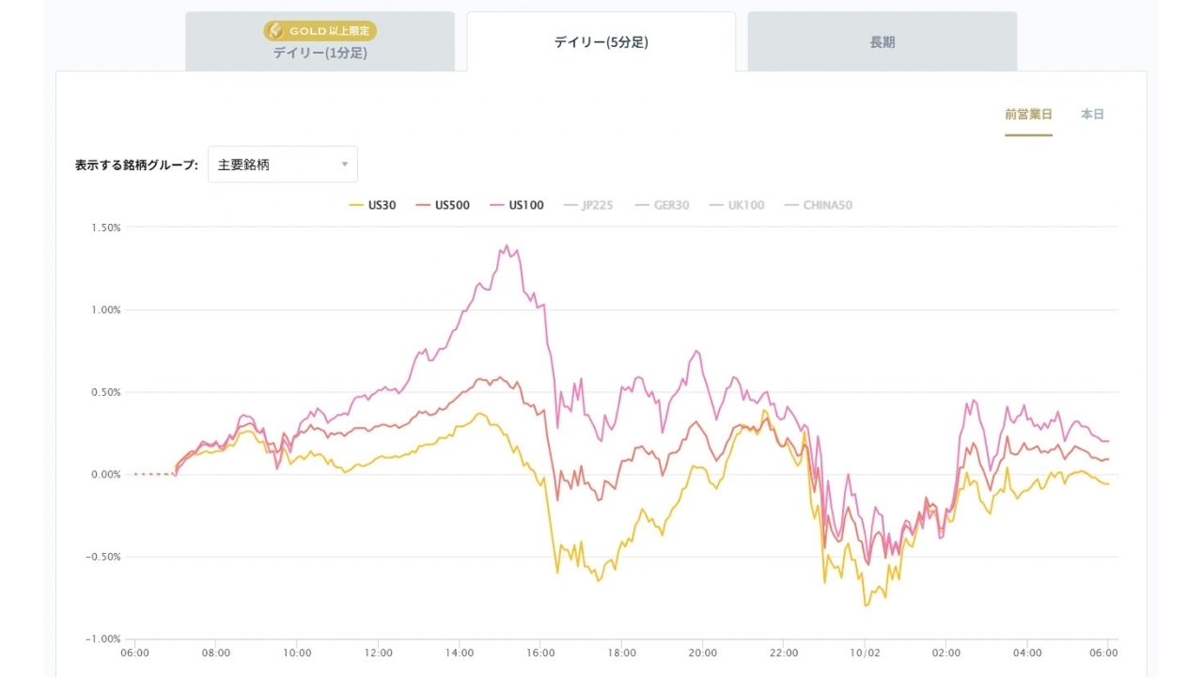This screenshot has width=1203, height=677.
Task: Click the 16:00 x-axis time label
Action: [540, 653]
